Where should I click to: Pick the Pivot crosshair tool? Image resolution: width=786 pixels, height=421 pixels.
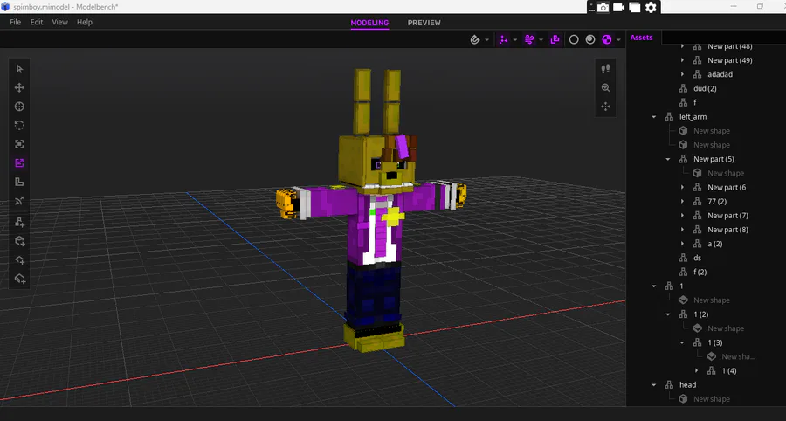pos(19,107)
